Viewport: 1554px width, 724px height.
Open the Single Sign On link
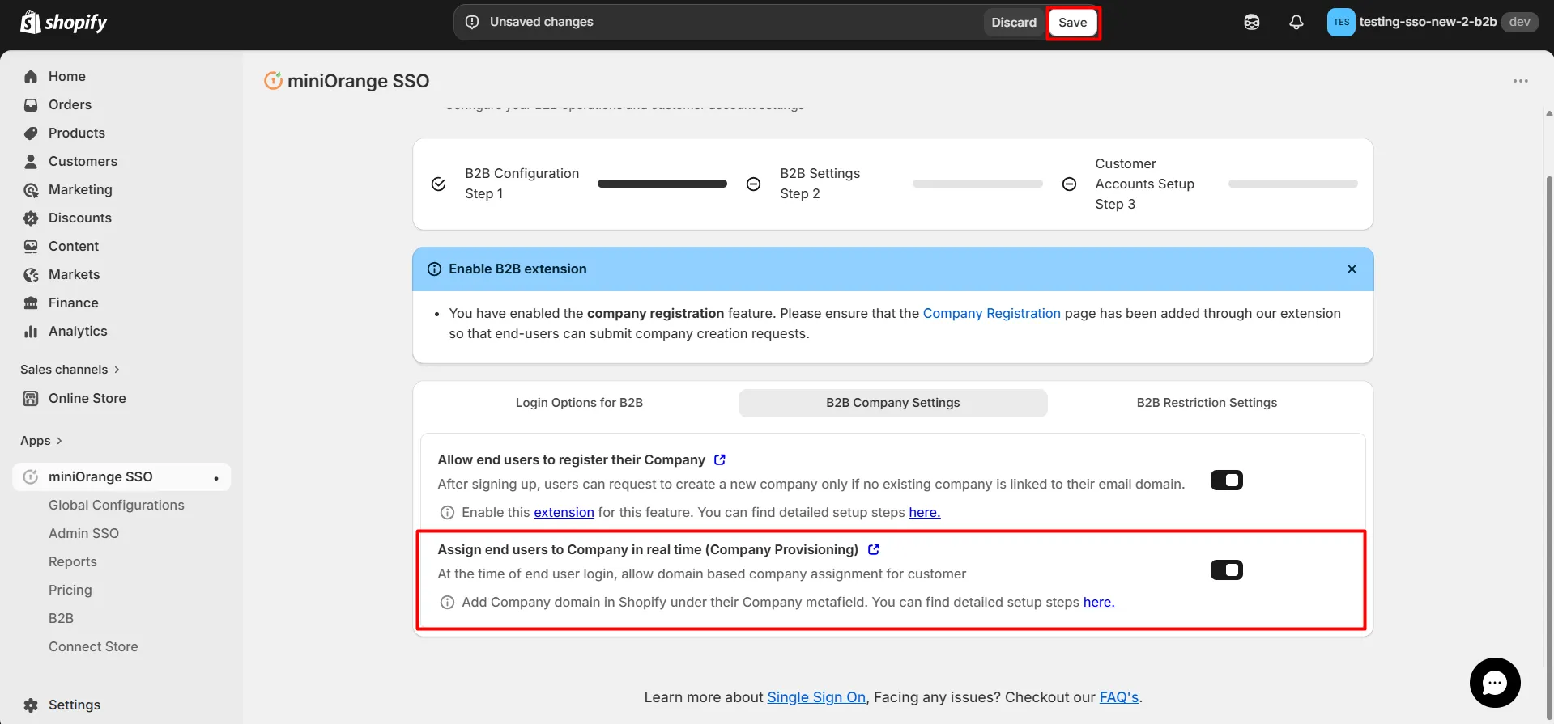pos(816,697)
